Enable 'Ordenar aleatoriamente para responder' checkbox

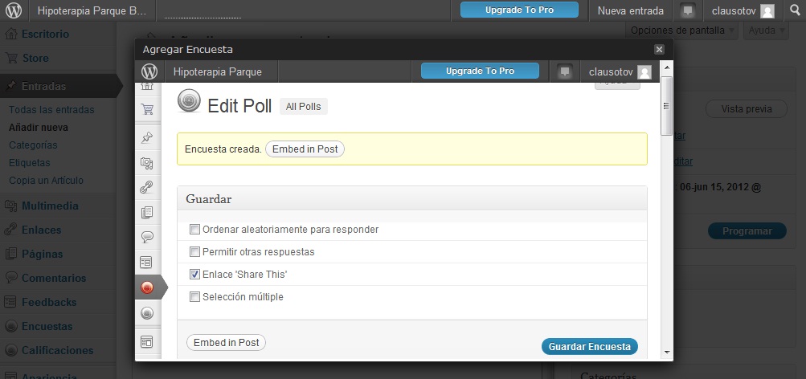click(x=194, y=230)
